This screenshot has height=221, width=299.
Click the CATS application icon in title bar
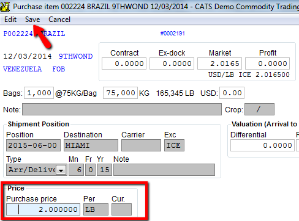tap(5, 6)
